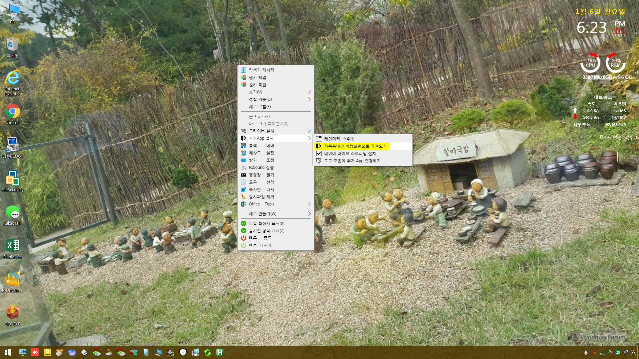Check 네이버 라이브 스트리밍 설치 entry
Screen dimensions: 639x359
point(363,154)
